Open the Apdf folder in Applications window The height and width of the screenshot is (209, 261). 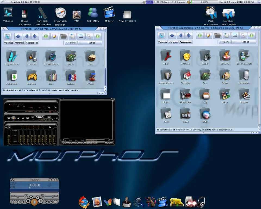pyautogui.click(x=166, y=56)
